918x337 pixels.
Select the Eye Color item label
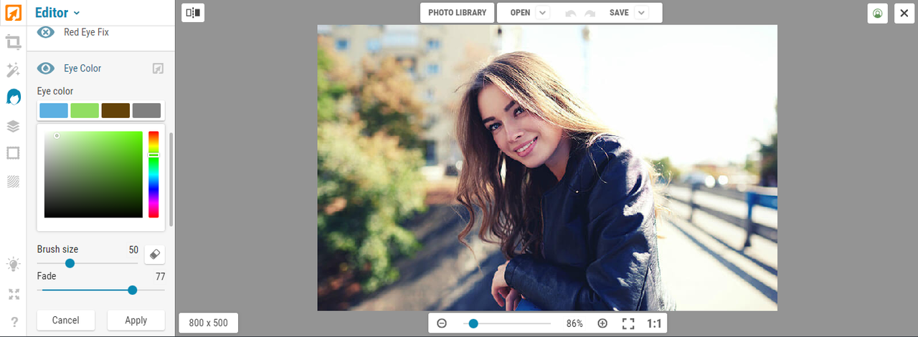pyautogui.click(x=82, y=69)
